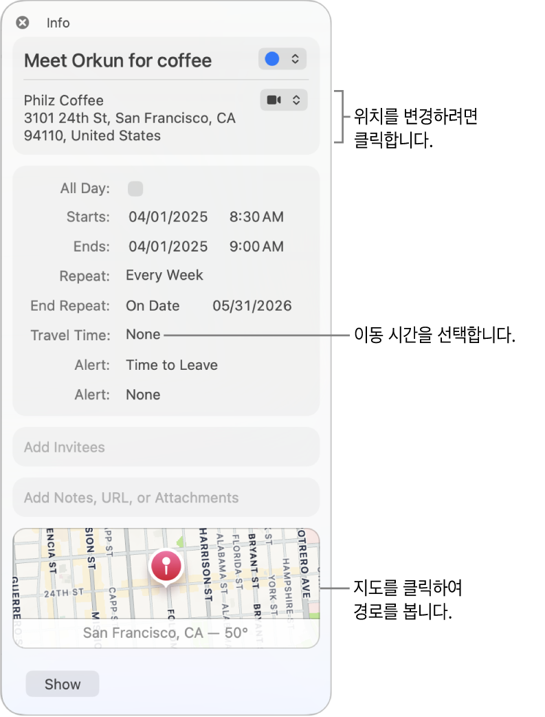Click the start time 8:30 AM

[x=256, y=217]
